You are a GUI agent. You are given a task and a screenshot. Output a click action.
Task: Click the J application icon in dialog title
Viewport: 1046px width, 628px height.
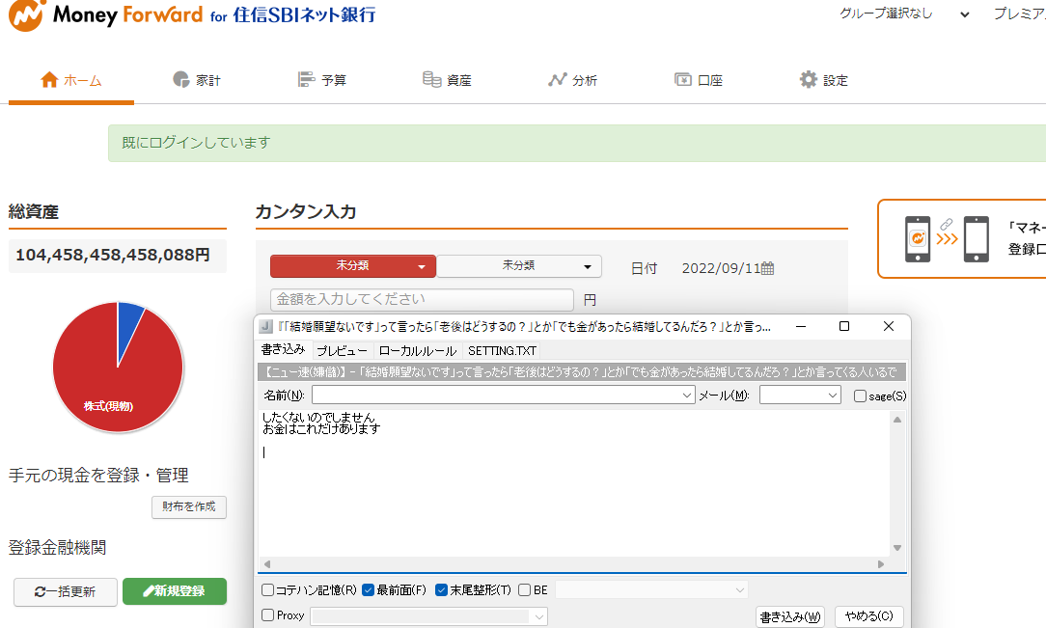point(265,326)
